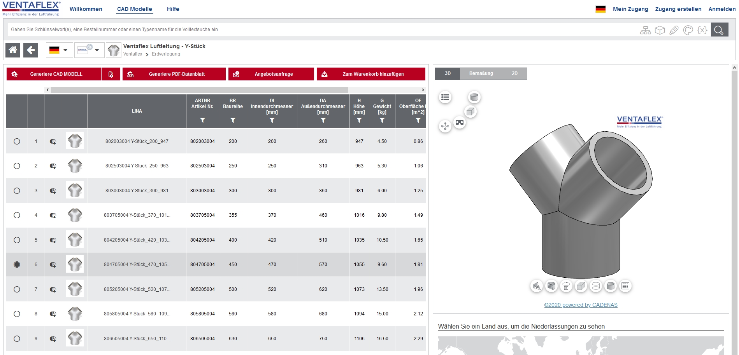This screenshot has height=355, width=739.
Task: Activate the VR goggles view icon
Action: click(x=460, y=123)
